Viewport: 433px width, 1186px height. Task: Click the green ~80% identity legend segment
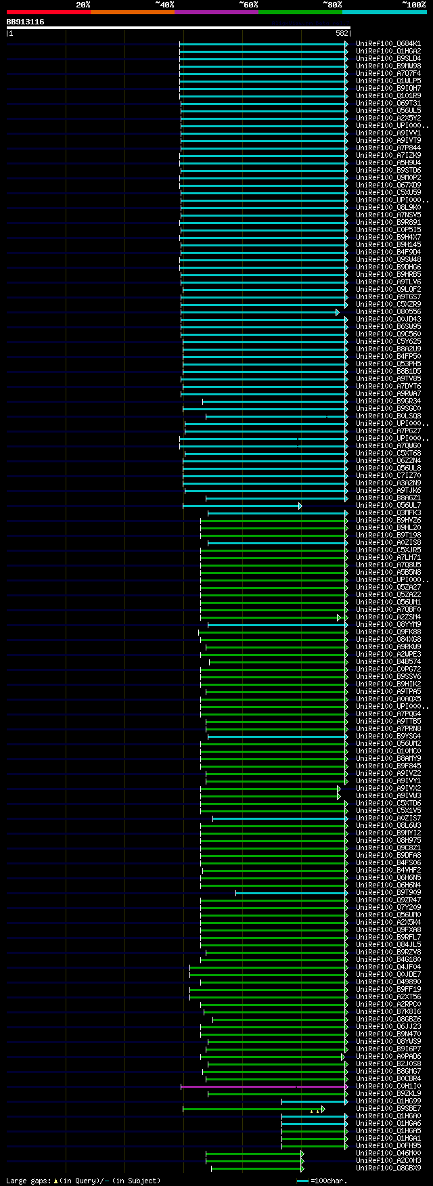pyautogui.click(x=300, y=12)
